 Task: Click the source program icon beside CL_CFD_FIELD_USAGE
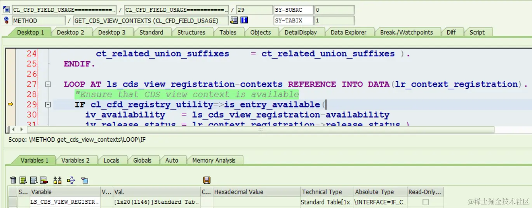[x=6, y=10]
